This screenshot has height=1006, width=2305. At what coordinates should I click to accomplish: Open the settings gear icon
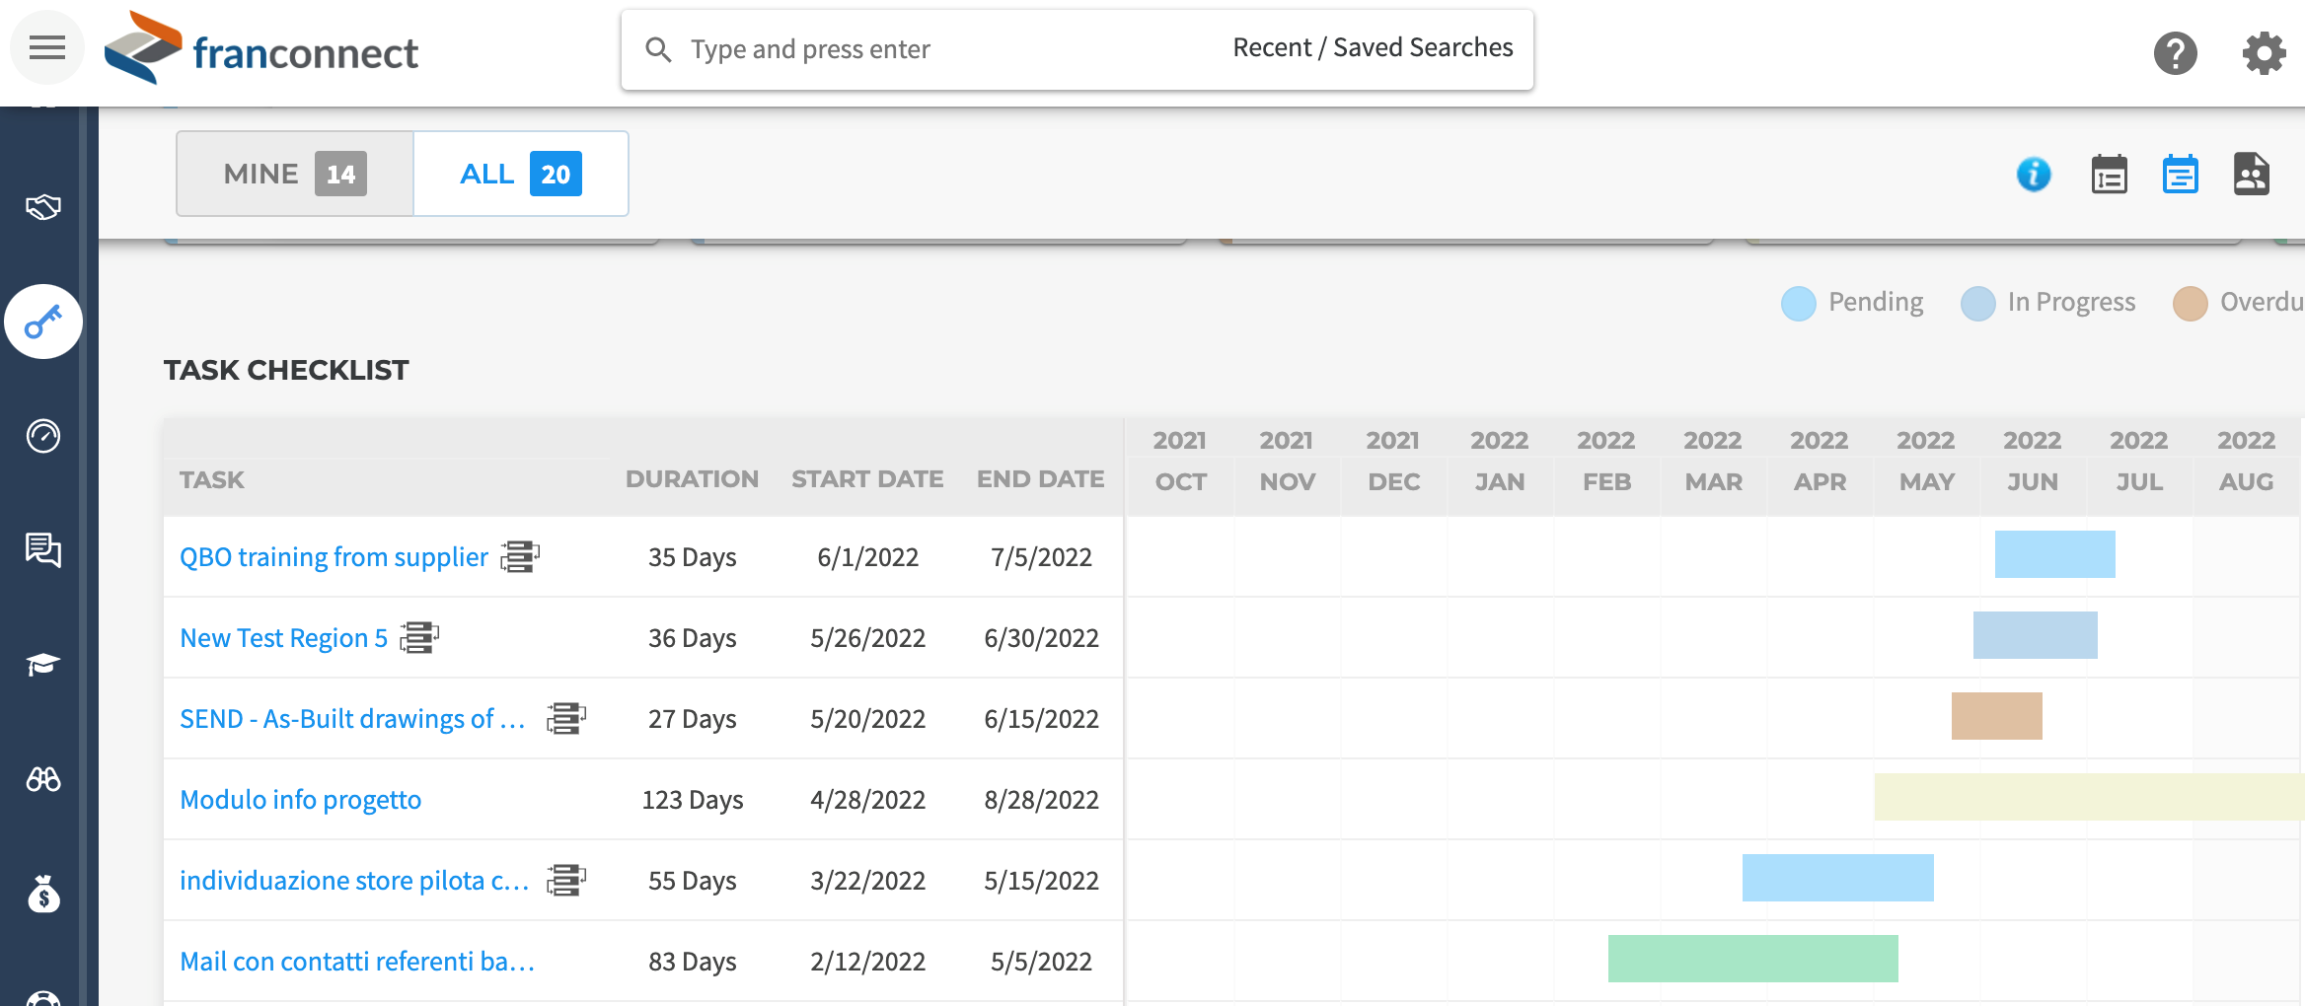[2264, 52]
